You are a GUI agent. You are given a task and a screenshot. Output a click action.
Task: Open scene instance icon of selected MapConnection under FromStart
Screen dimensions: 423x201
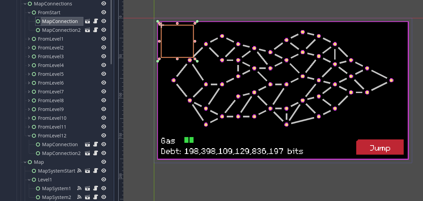(x=87, y=21)
